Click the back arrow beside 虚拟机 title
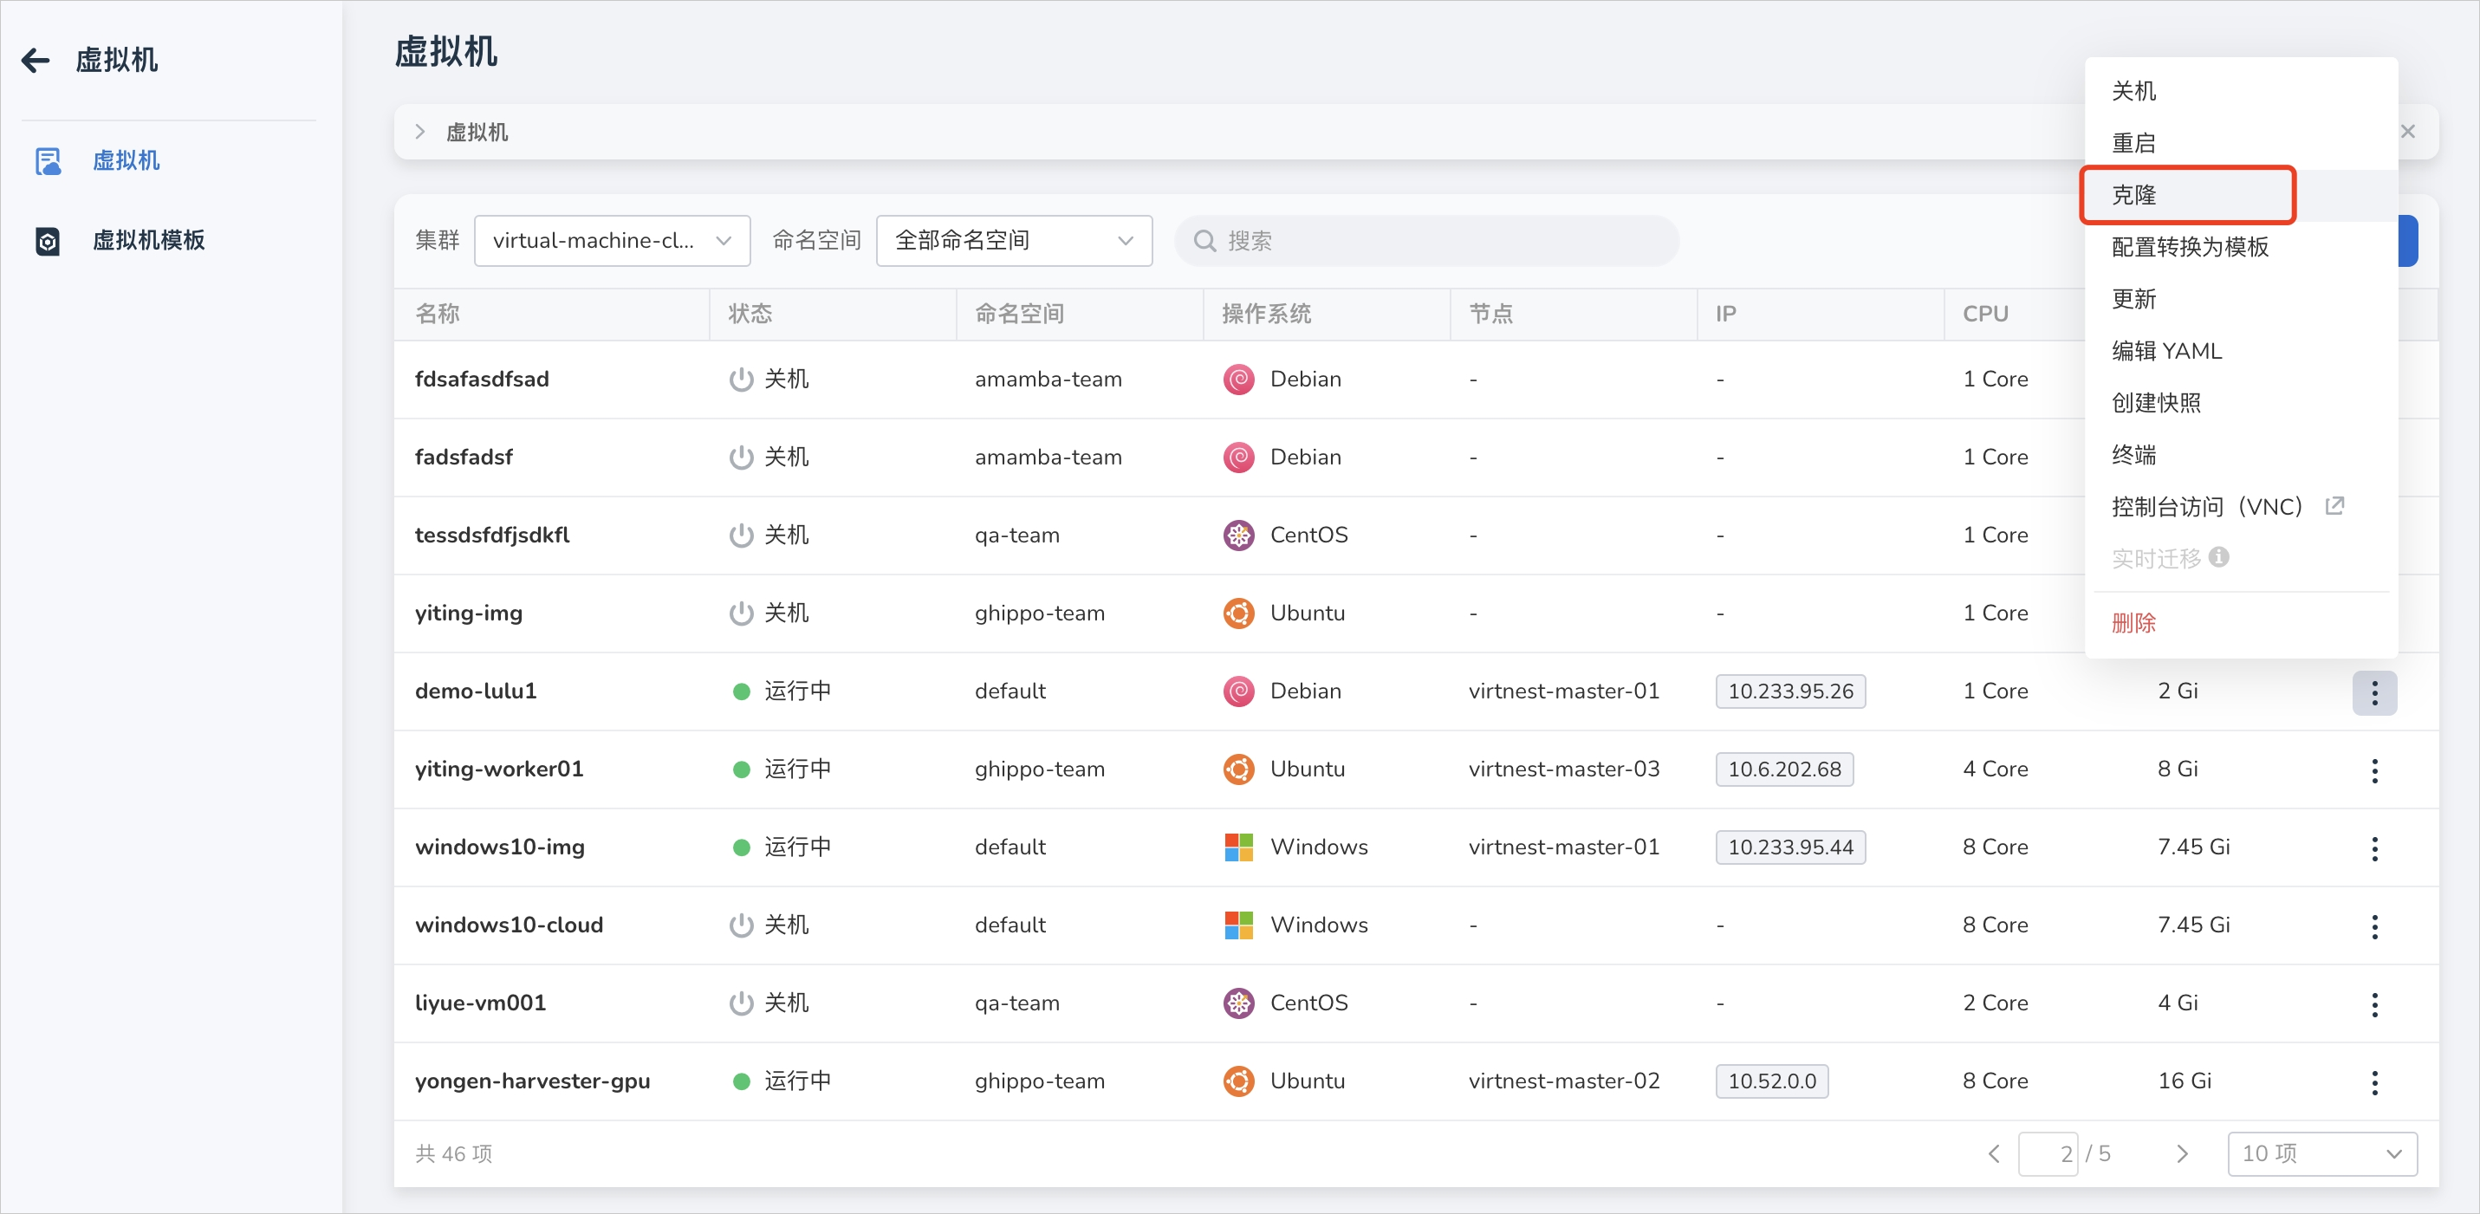2480x1214 pixels. [36, 60]
